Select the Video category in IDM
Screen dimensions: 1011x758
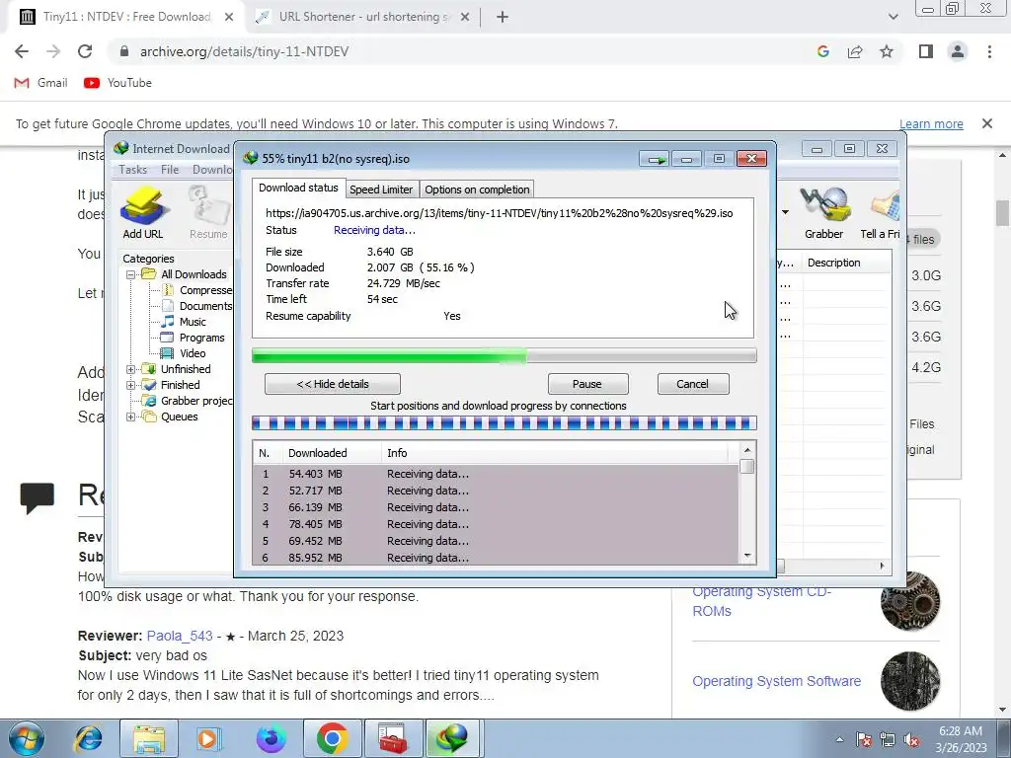click(x=193, y=353)
